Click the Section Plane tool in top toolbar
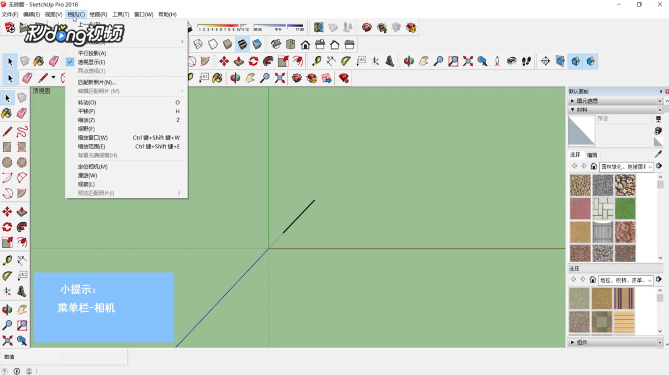 [x=545, y=61]
